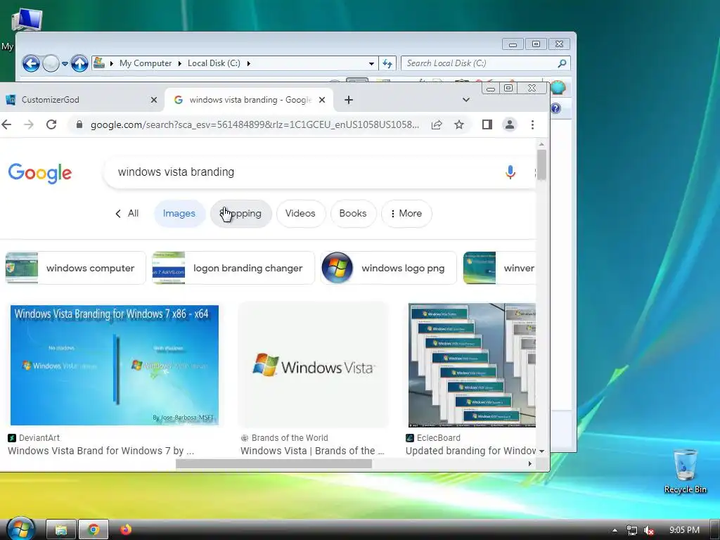Choose windows computer suggestion chip
Image resolution: width=720 pixels, height=540 pixels.
pyautogui.click(x=75, y=268)
